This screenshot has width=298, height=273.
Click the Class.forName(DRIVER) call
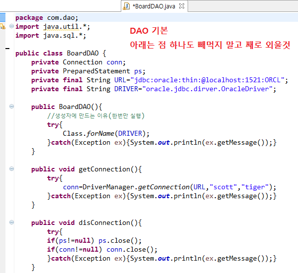106,134
